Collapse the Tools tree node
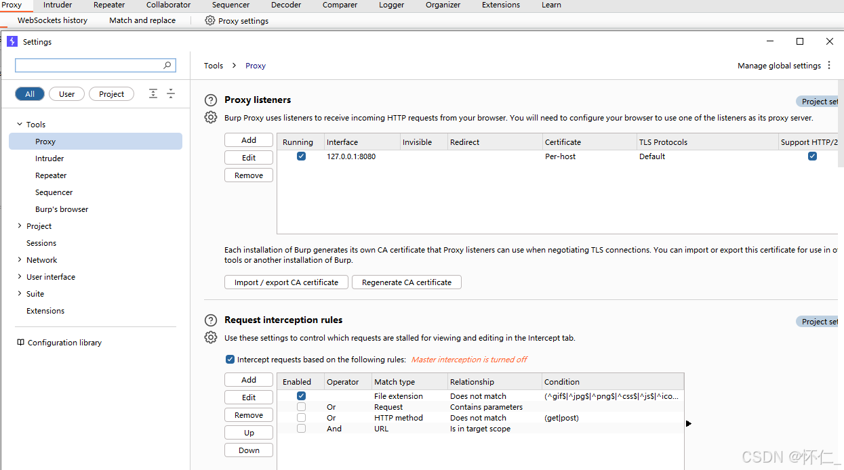 click(19, 125)
